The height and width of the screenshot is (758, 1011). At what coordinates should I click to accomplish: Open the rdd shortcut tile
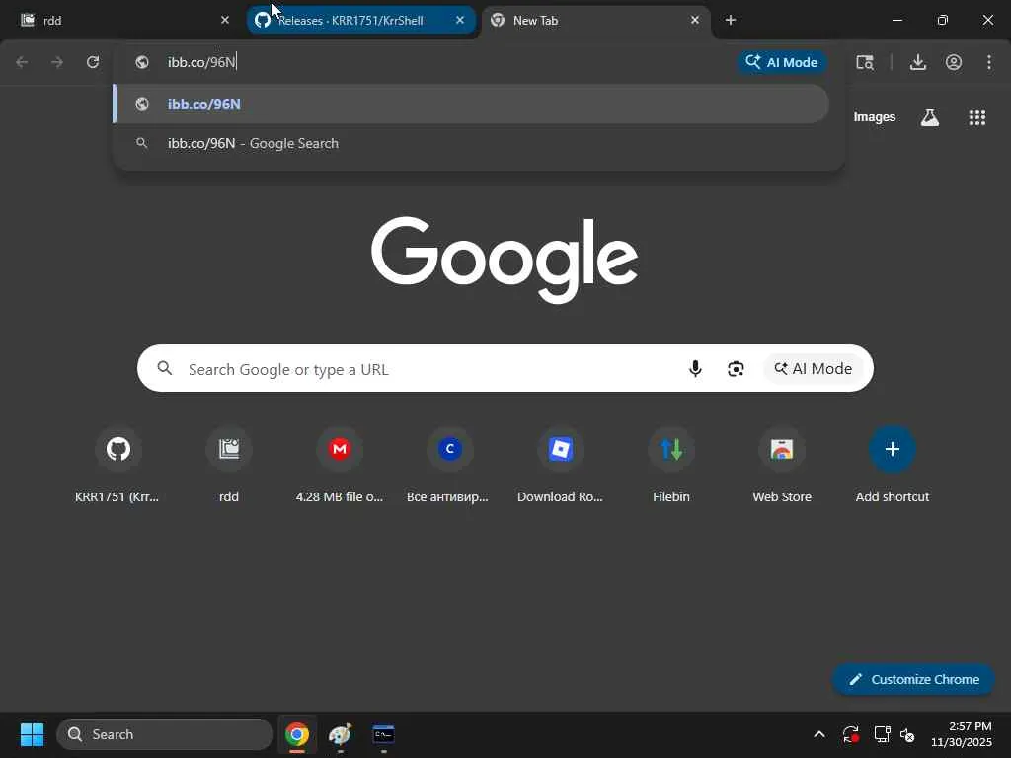[x=229, y=466]
